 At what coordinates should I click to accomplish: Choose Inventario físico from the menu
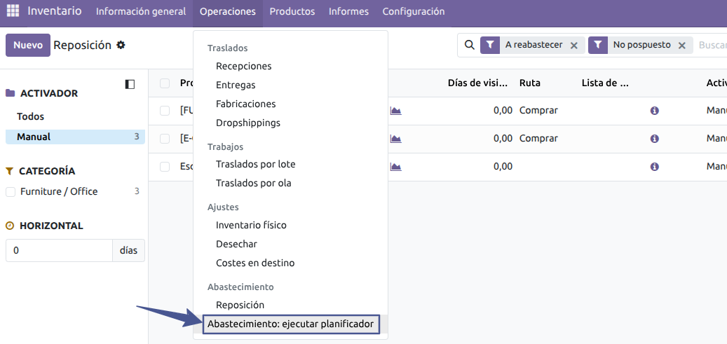pyautogui.click(x=251, y=225)
